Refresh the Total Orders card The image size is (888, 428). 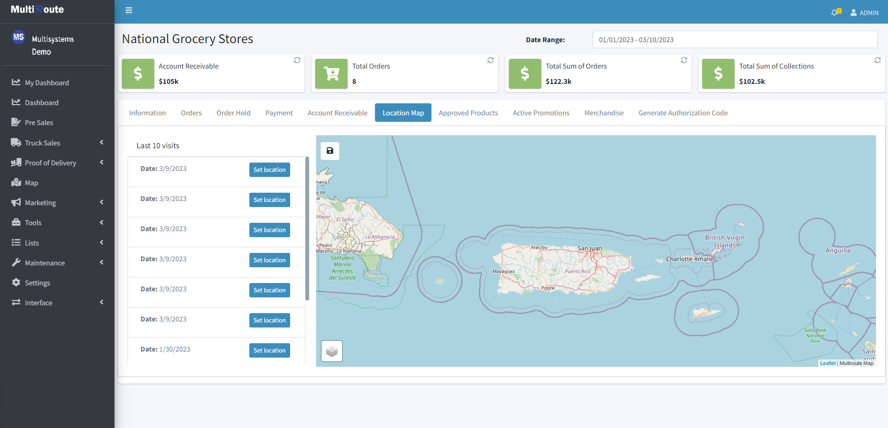[490, 60]
